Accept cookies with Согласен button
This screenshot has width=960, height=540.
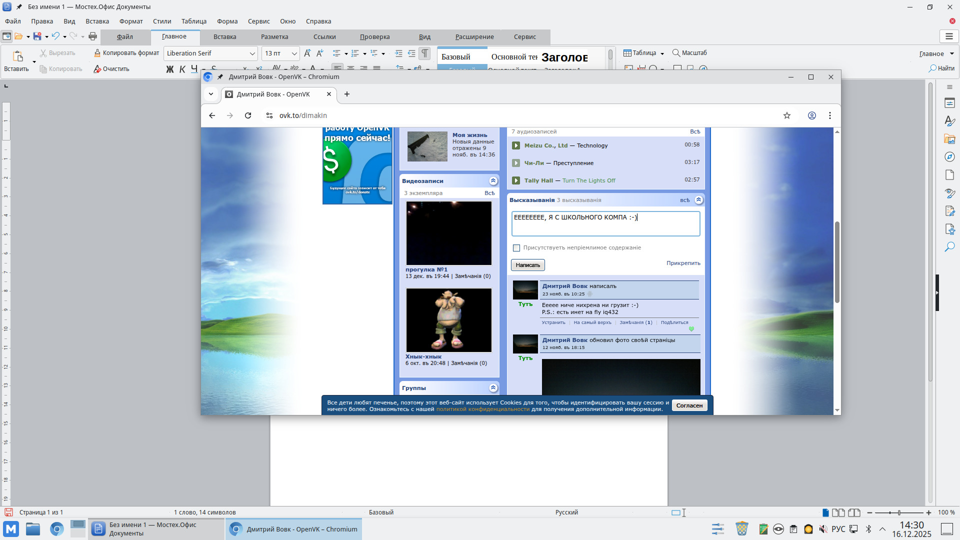[689, 405]
